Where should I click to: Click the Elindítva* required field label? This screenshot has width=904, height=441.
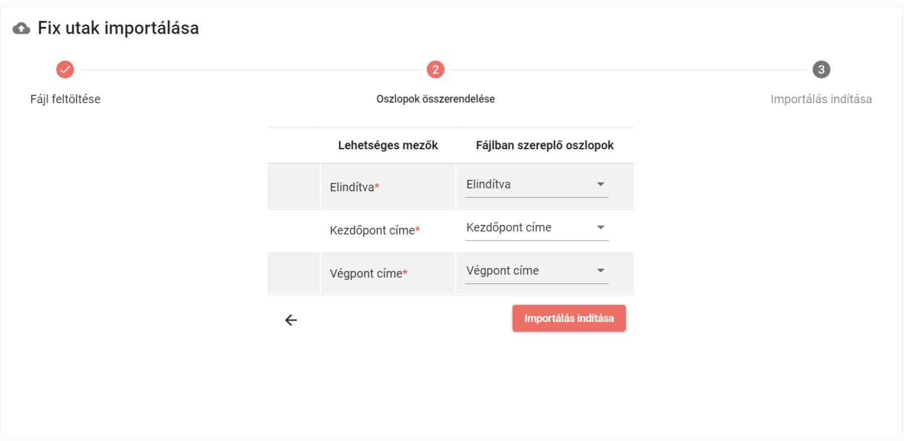click(354, 187)
